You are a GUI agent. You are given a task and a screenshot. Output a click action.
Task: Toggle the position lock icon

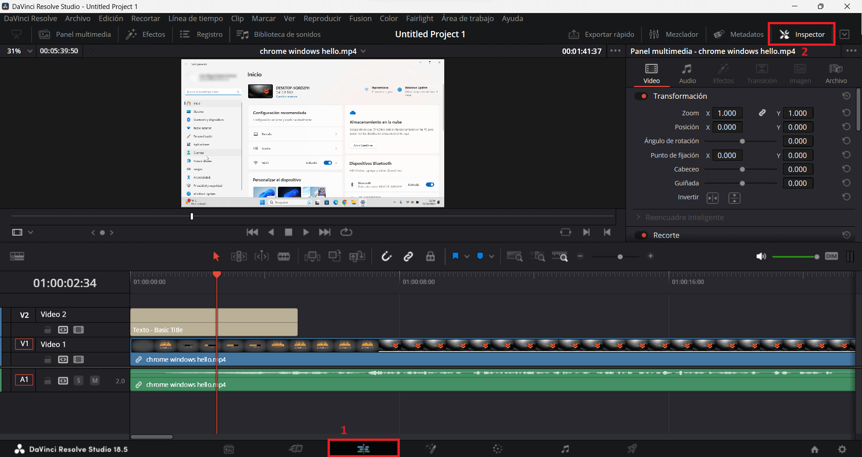430,256
